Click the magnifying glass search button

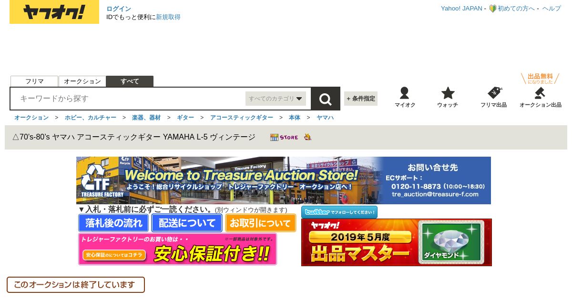[326, 99]
